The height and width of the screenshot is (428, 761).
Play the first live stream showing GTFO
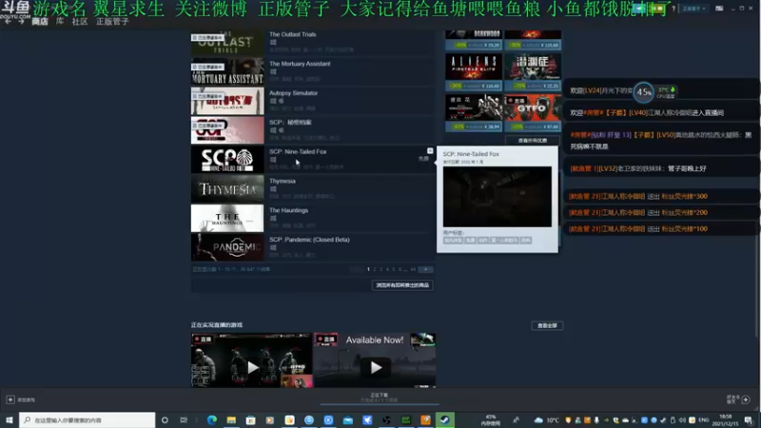251,360
